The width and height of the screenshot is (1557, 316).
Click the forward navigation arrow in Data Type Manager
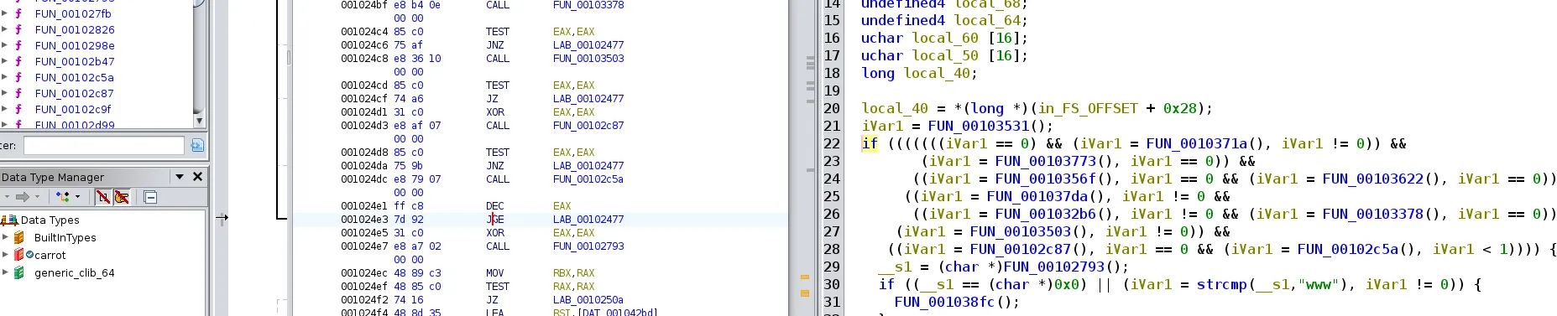point(23,197)
